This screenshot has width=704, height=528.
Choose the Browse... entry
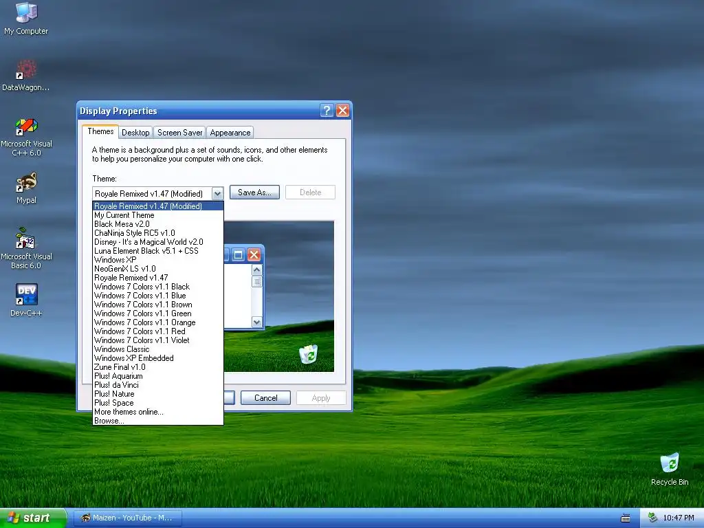(158, 421)
